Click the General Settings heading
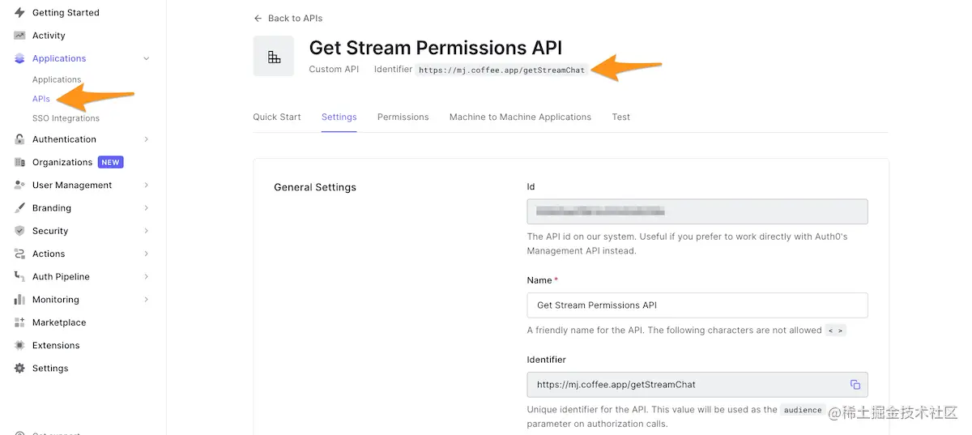Screen dimensions: 972x435 [315, 187]
